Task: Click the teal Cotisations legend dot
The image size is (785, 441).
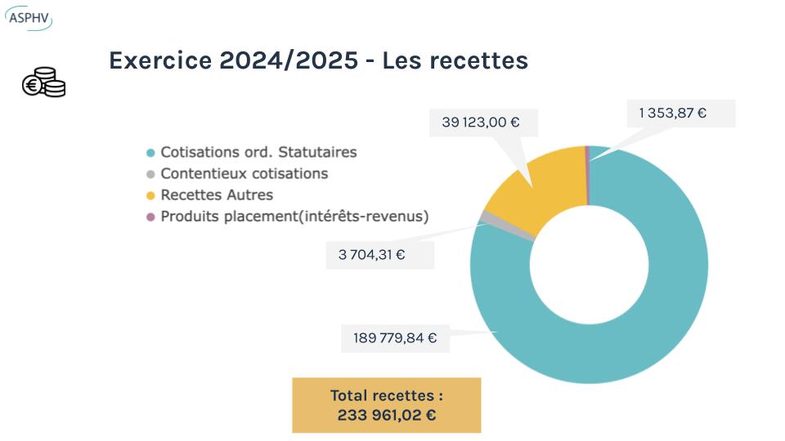Action: click(x=150, y=153)
